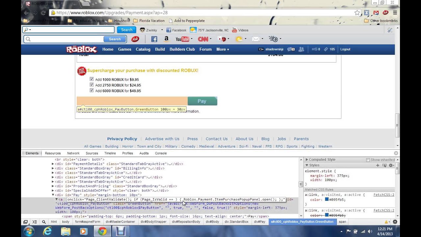Log out via the Logout link
This screenshot has width=421, height=237.
point(345,49)
